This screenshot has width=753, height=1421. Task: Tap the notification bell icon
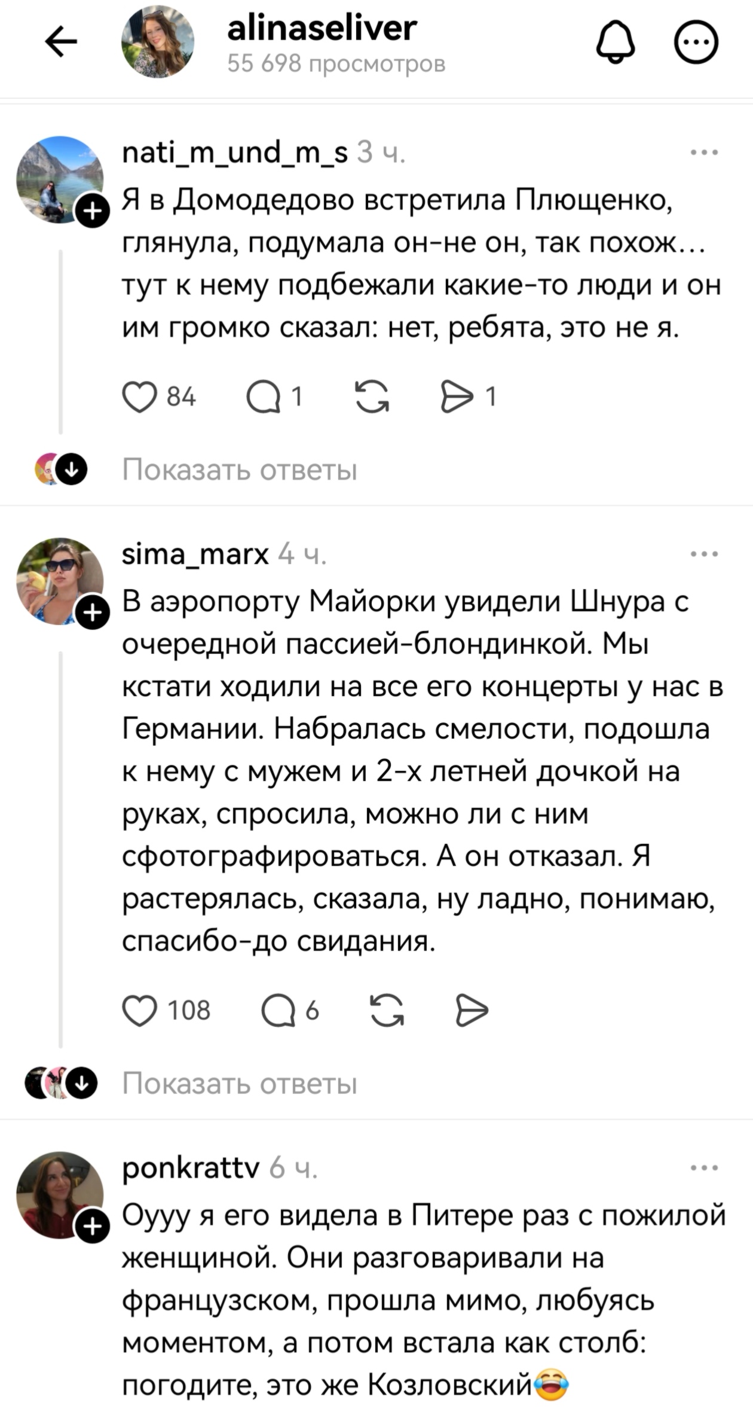click(x=617, y=42)
